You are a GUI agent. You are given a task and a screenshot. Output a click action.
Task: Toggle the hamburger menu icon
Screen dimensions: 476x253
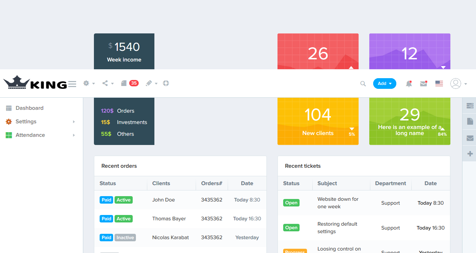coord(72,84)
